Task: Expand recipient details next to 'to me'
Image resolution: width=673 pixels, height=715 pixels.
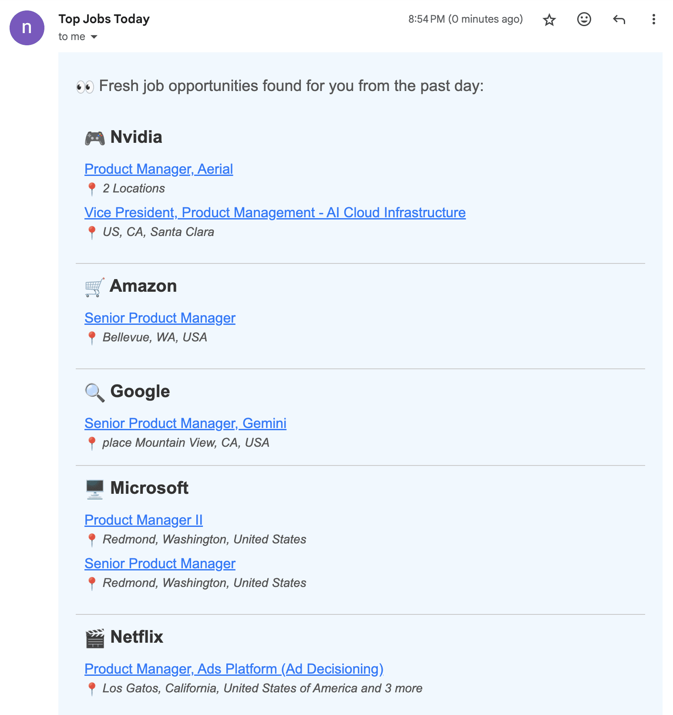Action: pos(94,37)
